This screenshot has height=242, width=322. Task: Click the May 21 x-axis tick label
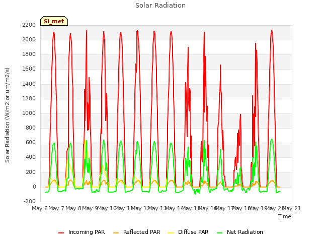292,208
